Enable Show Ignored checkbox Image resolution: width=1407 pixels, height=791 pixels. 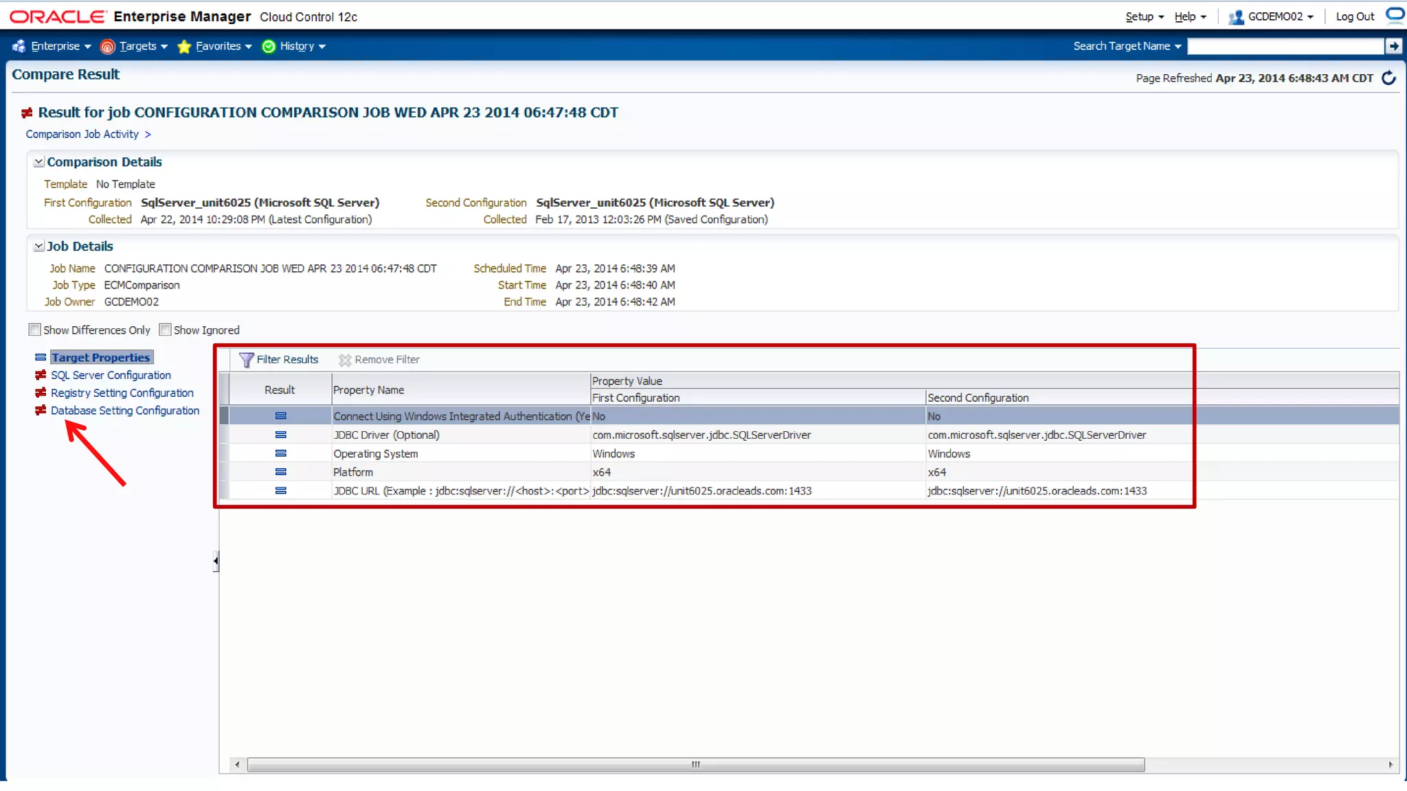point(165,330)
